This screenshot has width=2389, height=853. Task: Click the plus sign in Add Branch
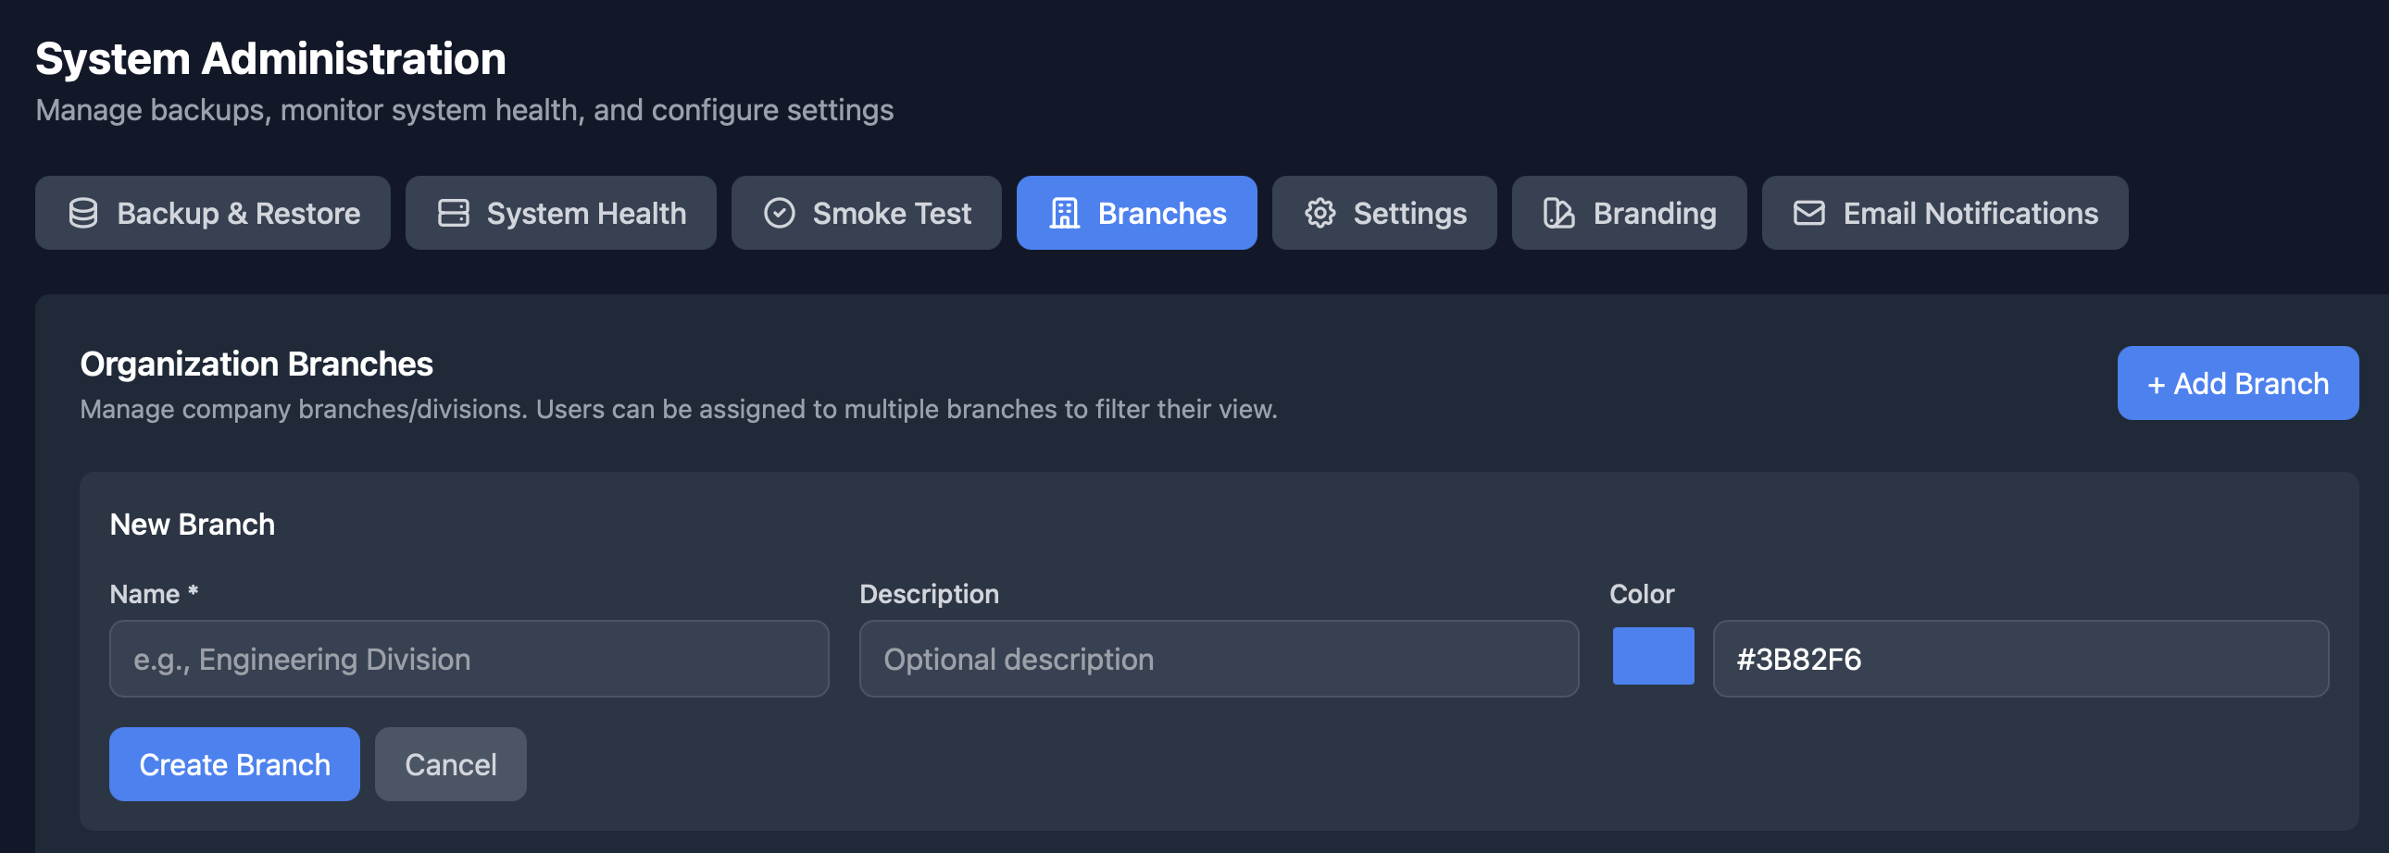(2157, 385)
